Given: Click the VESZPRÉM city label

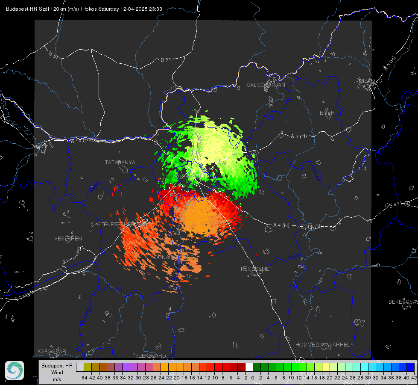Looking at the screenshot, I should click(x=68, y=238).
